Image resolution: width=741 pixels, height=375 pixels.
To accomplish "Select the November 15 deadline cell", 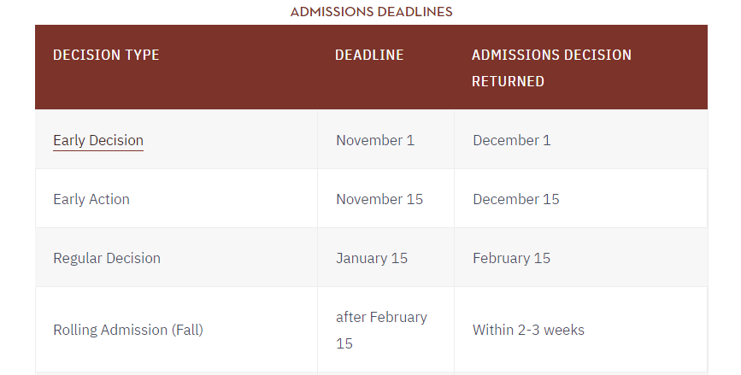I will click(x=379, y=199).
